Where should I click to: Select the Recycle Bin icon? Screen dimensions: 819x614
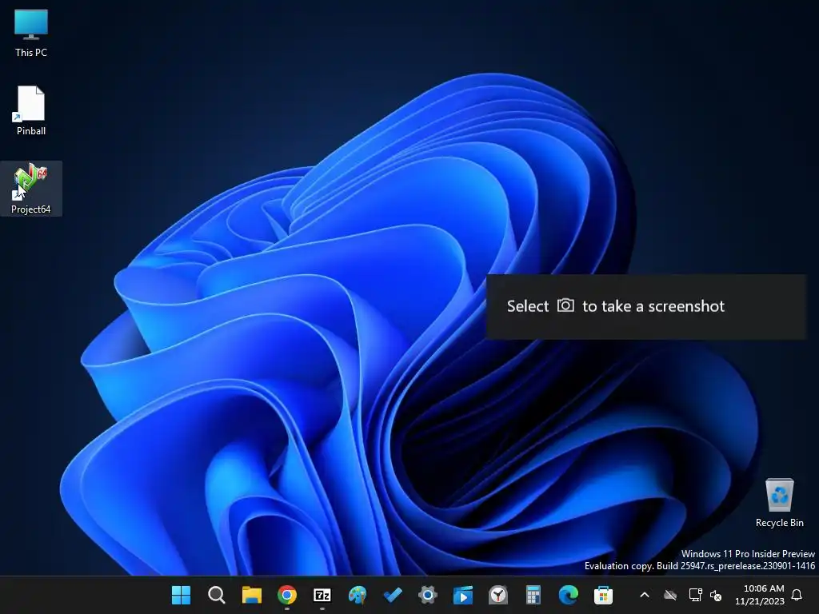point(779,503)
